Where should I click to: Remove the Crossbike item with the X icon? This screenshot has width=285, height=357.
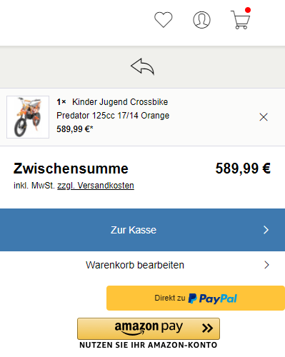tap(264, 117)
